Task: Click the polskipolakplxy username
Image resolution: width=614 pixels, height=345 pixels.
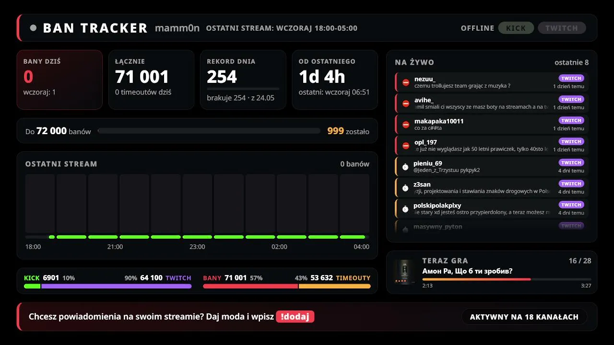Action: point(437,206)
